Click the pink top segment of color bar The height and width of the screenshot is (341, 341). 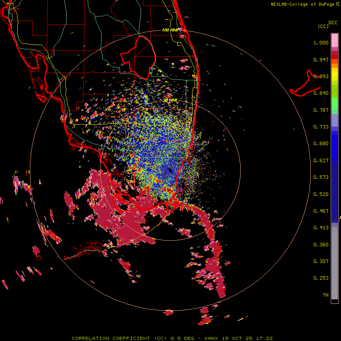click(335, 40)
